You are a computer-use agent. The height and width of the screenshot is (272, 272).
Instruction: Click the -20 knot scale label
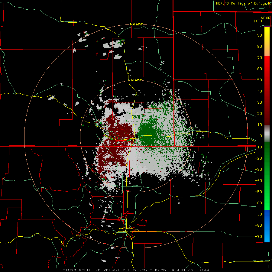pyautogui.click(x=258, y=158)
